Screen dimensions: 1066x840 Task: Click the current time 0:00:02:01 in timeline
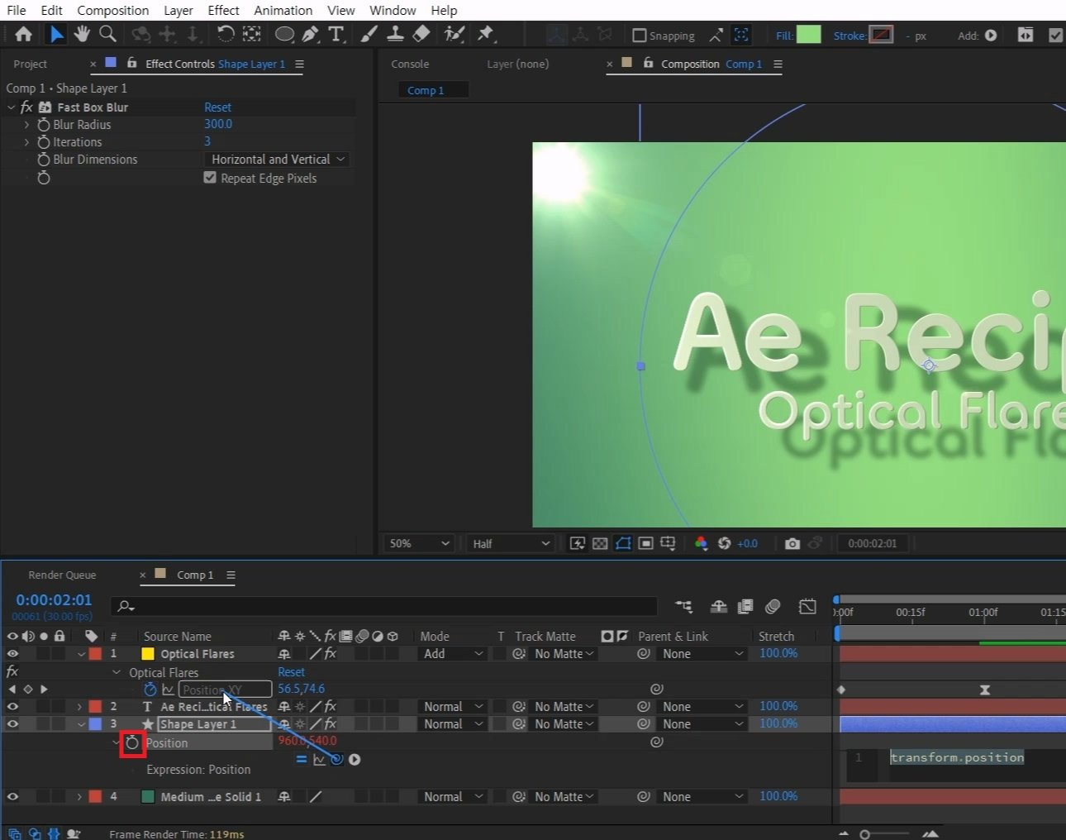[54, 600]
